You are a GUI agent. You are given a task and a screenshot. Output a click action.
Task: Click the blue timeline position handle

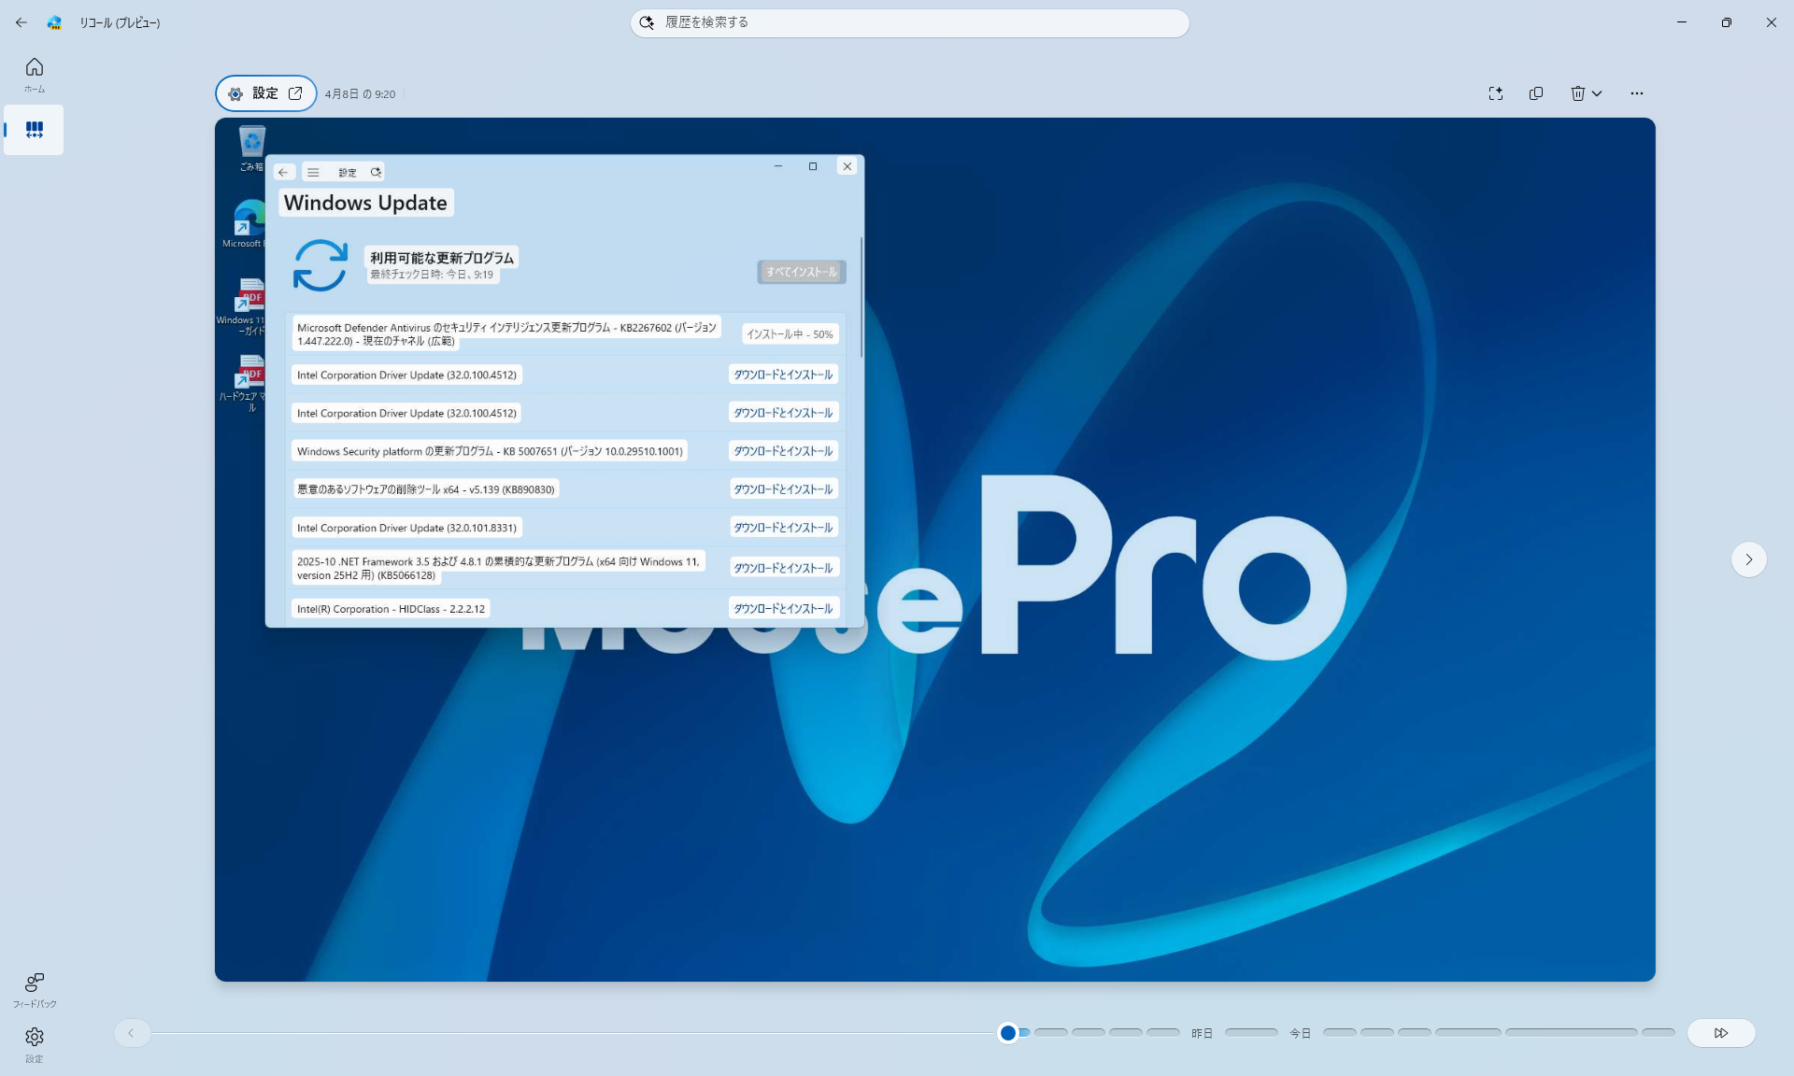(x=1007, y=1033)
